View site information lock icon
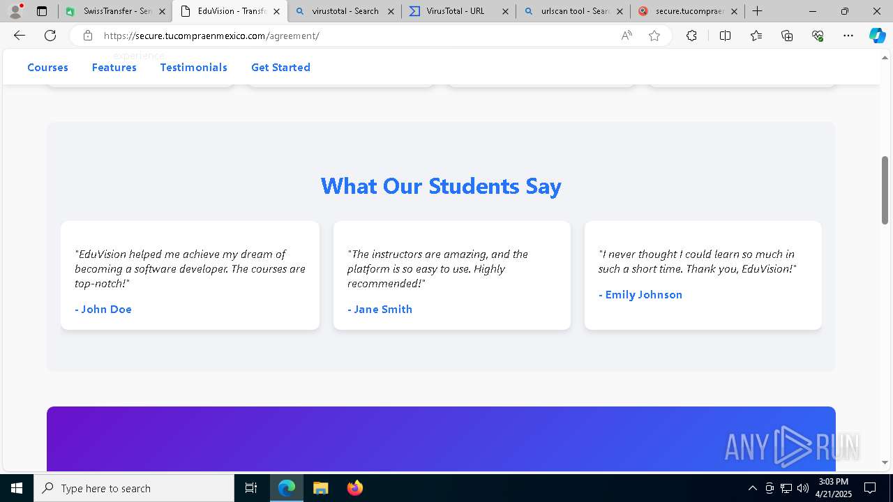 tap(88, 36)
